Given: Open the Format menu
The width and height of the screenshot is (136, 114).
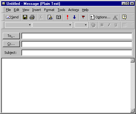Looking at the screenshot, I should point(49,10).
